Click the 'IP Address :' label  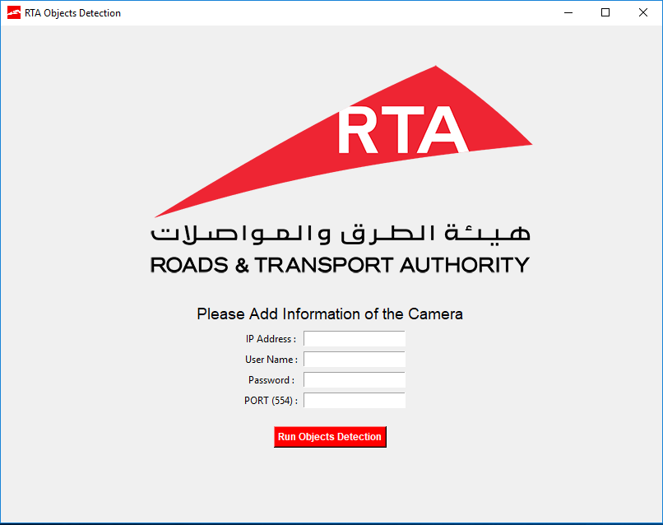click(x=271, y=339)
